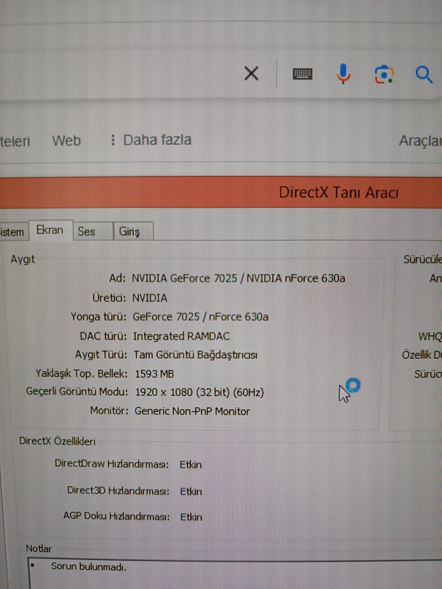Click the Geçerli Görüntü Modu label

coord(77,392)
